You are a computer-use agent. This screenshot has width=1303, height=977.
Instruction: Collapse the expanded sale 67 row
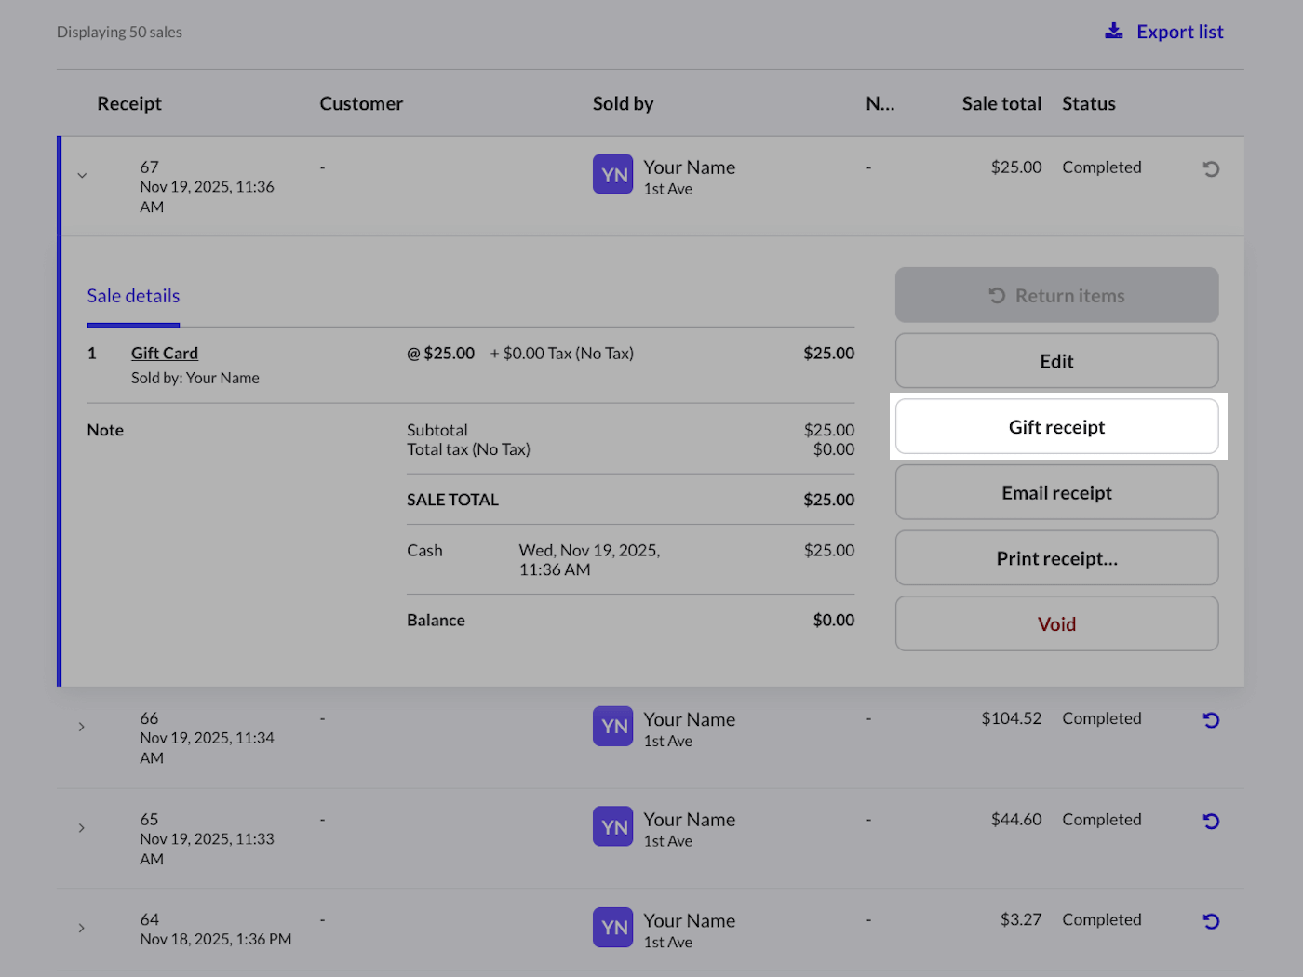82,175
